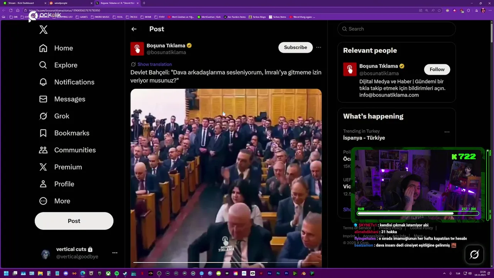Click the video in the post

click(226, 178)
